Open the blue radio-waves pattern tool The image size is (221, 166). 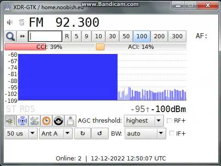[x=23, y=121]
